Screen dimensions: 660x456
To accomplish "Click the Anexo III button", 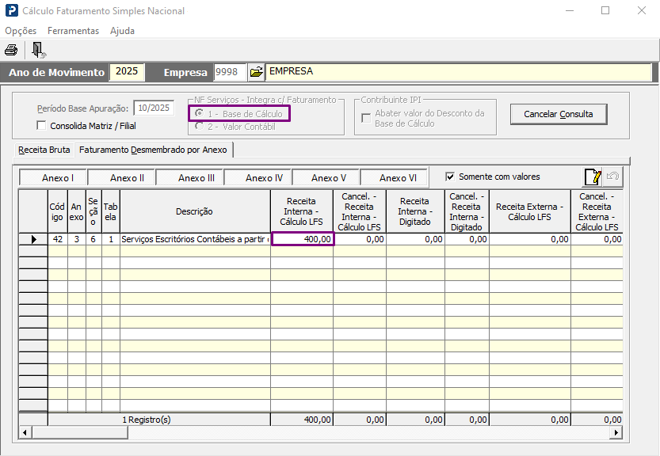I will (x=196, y=178).
